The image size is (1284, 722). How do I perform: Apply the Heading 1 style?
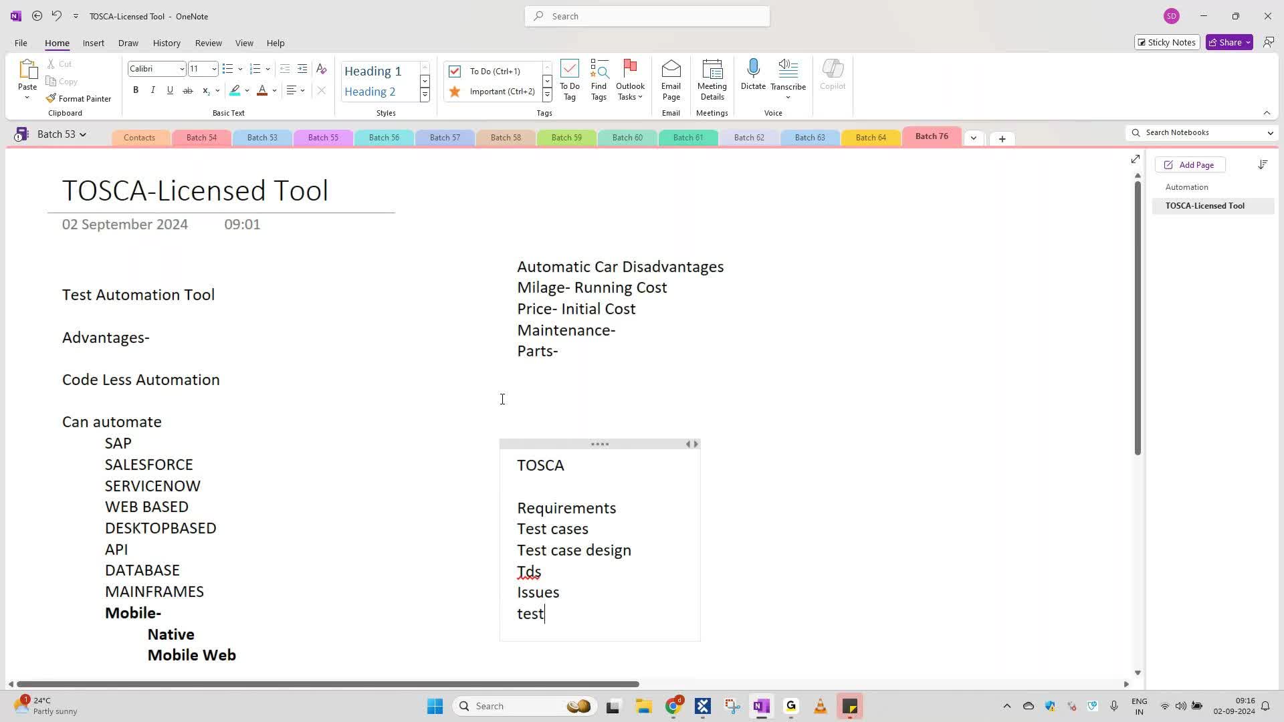[x=373, y=71]
